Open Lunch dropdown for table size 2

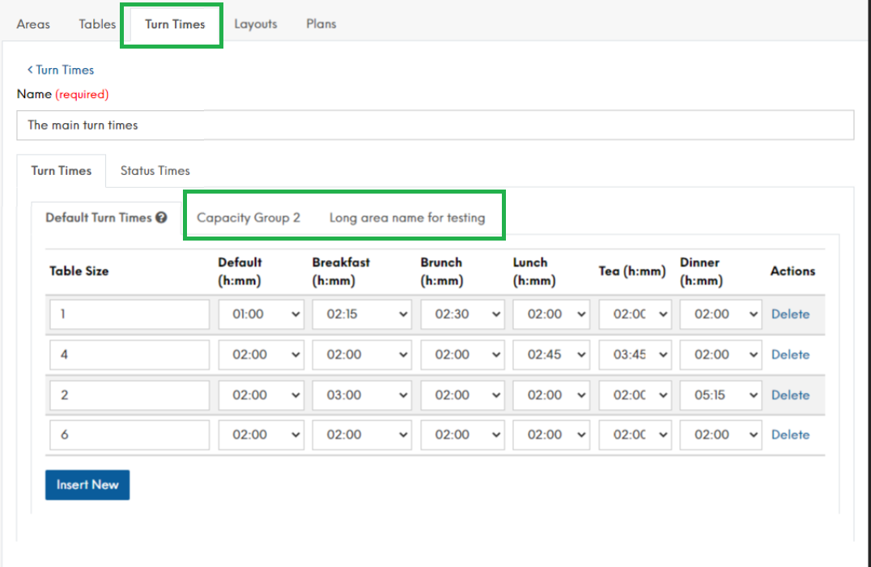click(x=551, y=395)
